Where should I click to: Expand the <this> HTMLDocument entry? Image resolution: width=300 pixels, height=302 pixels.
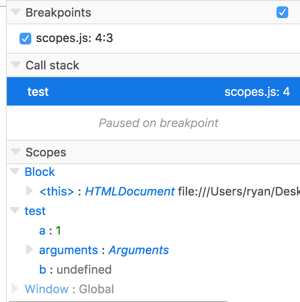[x=30, y=192]
